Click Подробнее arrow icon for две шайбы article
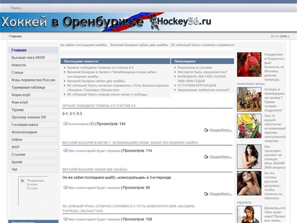The image size is (297, 223). click(206, 194)
